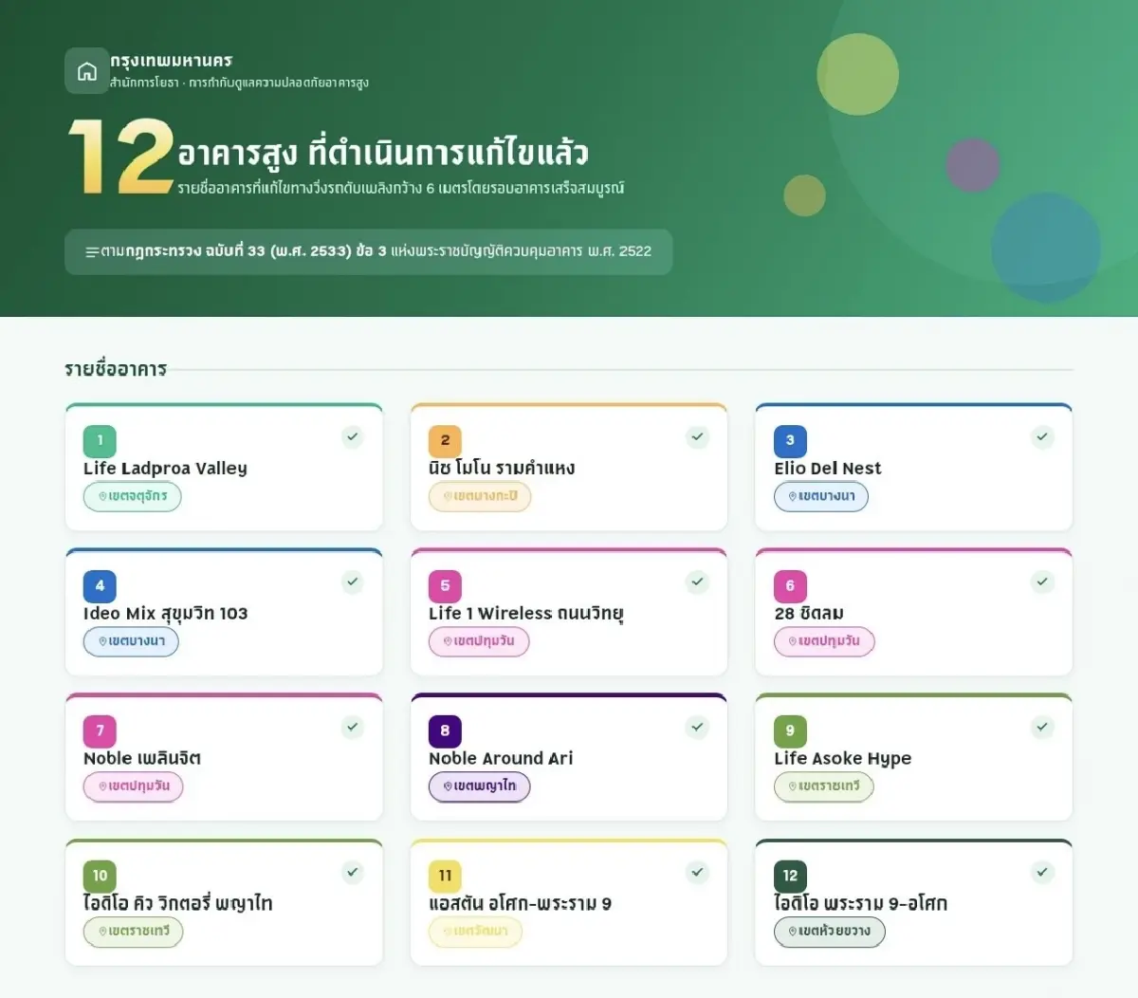Viewport: 1138px width, 998px height.
Task: Click the checkmark on แอสตัน อโศก-พระราม 9 card
Action: coord(698,872)
